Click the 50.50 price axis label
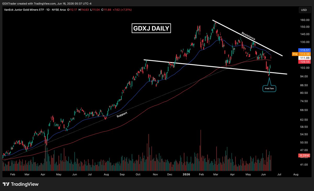 (304, 142)
